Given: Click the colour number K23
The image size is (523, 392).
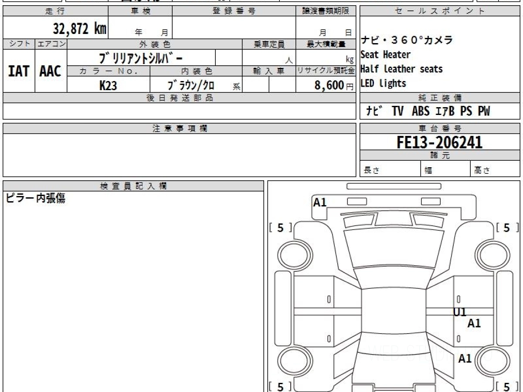Looking at the screenshot, I should point(108,86).
